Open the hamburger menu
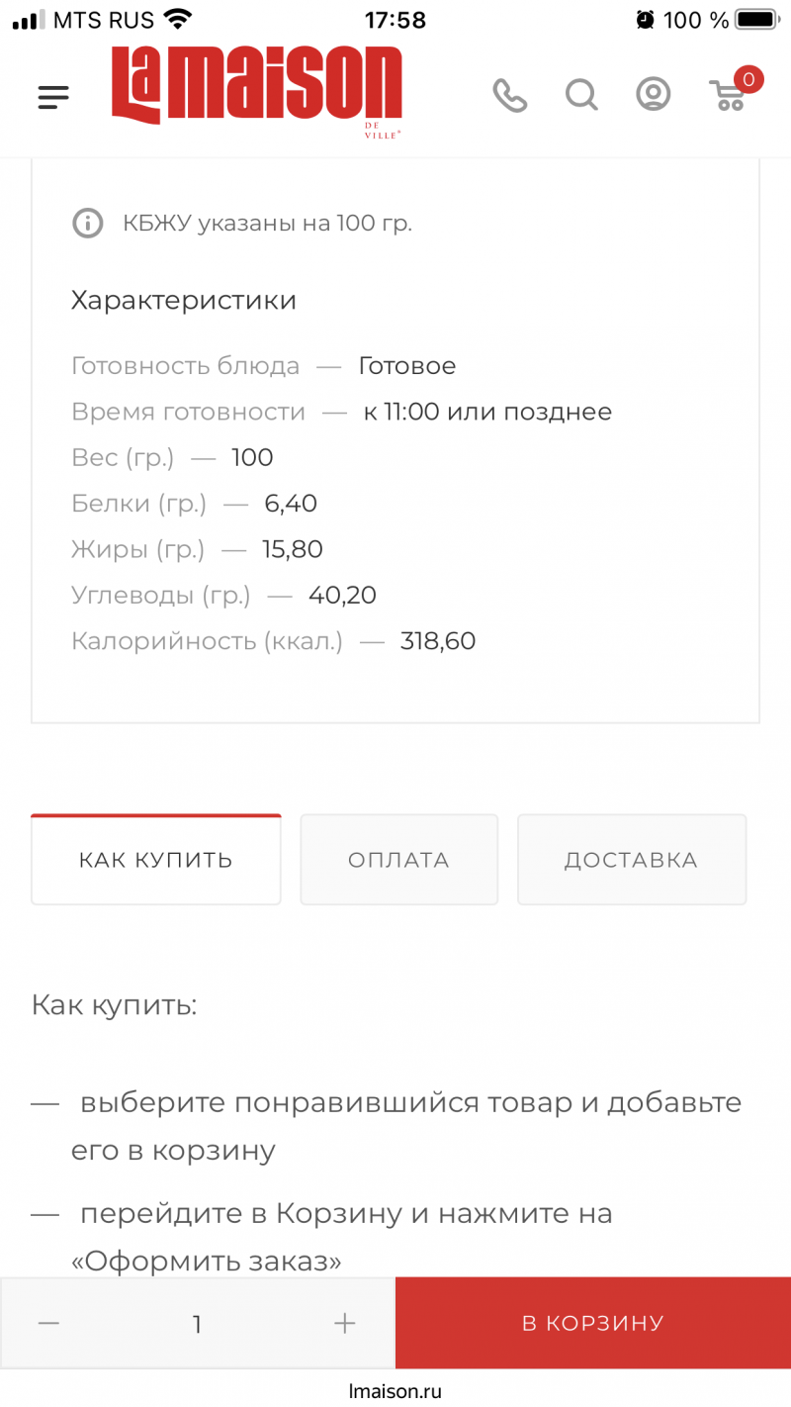Viewport: 791px width, 1407px height. (53, 96)
